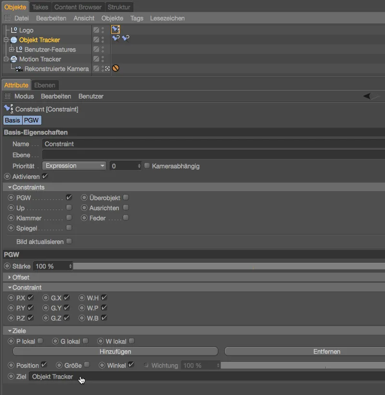This screenshot has width=385, height=395.
Task: Expand the Offset section
Action: click(x=10, y=277)
